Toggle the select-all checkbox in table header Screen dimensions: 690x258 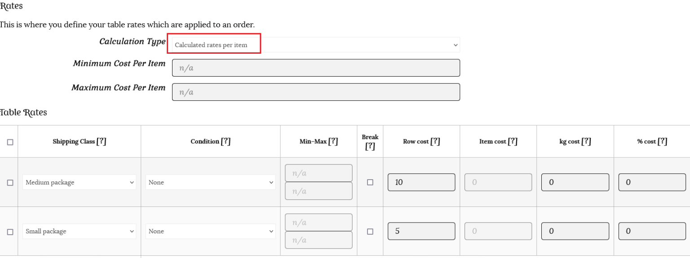10,142
